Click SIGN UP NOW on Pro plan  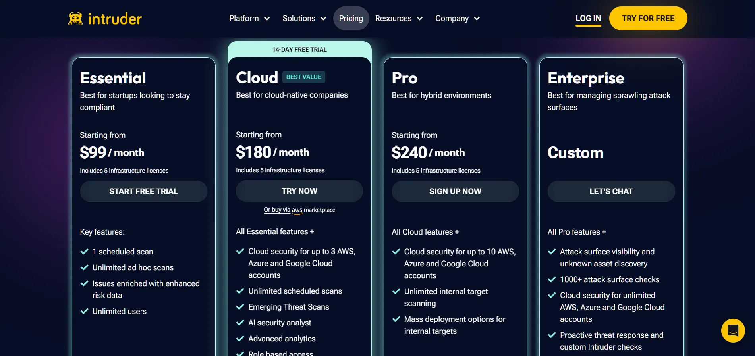pyautogui.click(x=455, y=191)
